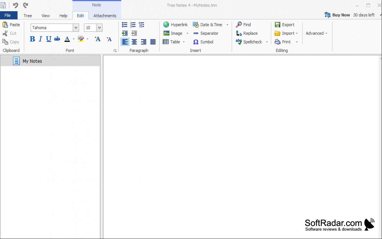Switch to the Tree ribbon tab

(x=28, y=16)
